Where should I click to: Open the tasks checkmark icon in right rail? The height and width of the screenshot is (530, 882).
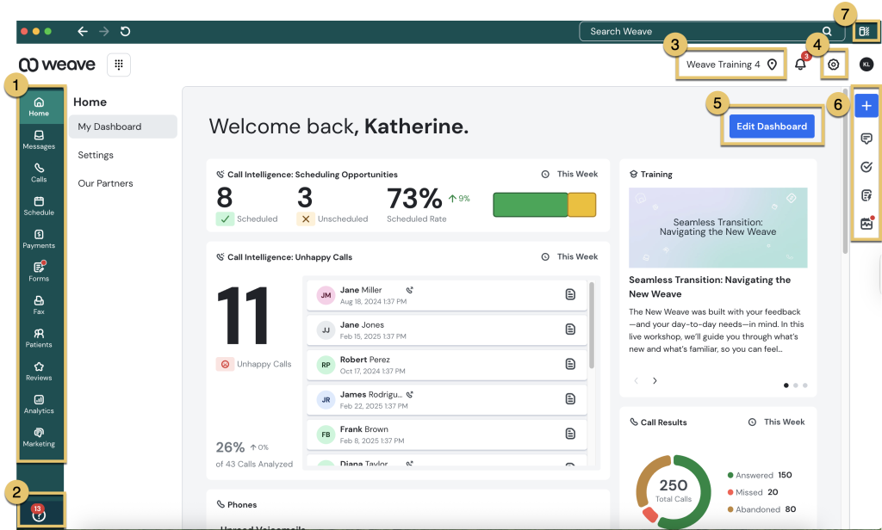(866, 167)
